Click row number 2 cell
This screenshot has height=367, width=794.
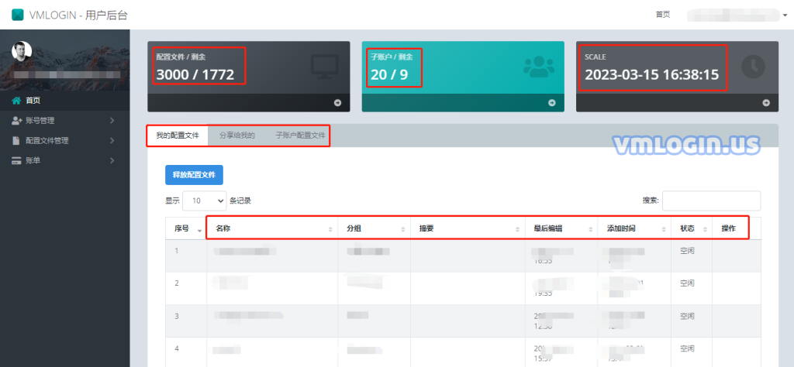(x=186, y=288)
